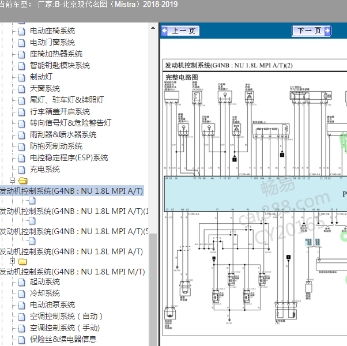
Task: Click the 冷却系统 page icon
Action: click(x=22, y=294)
